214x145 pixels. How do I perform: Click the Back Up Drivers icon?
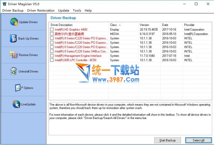tap(13, 38)
